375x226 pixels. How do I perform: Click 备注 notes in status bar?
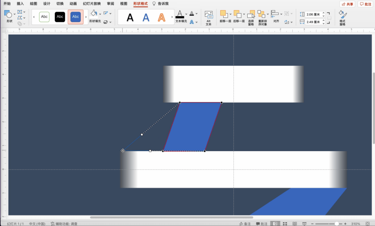point(245,224)
